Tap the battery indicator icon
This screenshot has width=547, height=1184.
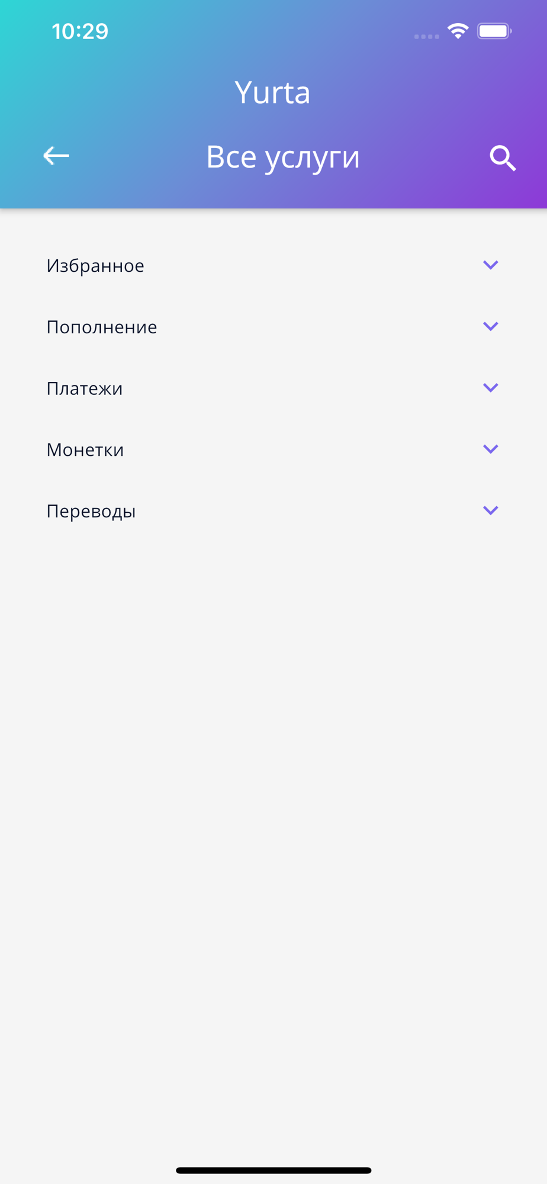(x=494, y=31)
